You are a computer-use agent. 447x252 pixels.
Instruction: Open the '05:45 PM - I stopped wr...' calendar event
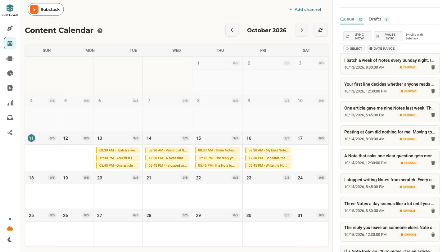(167, 165)
